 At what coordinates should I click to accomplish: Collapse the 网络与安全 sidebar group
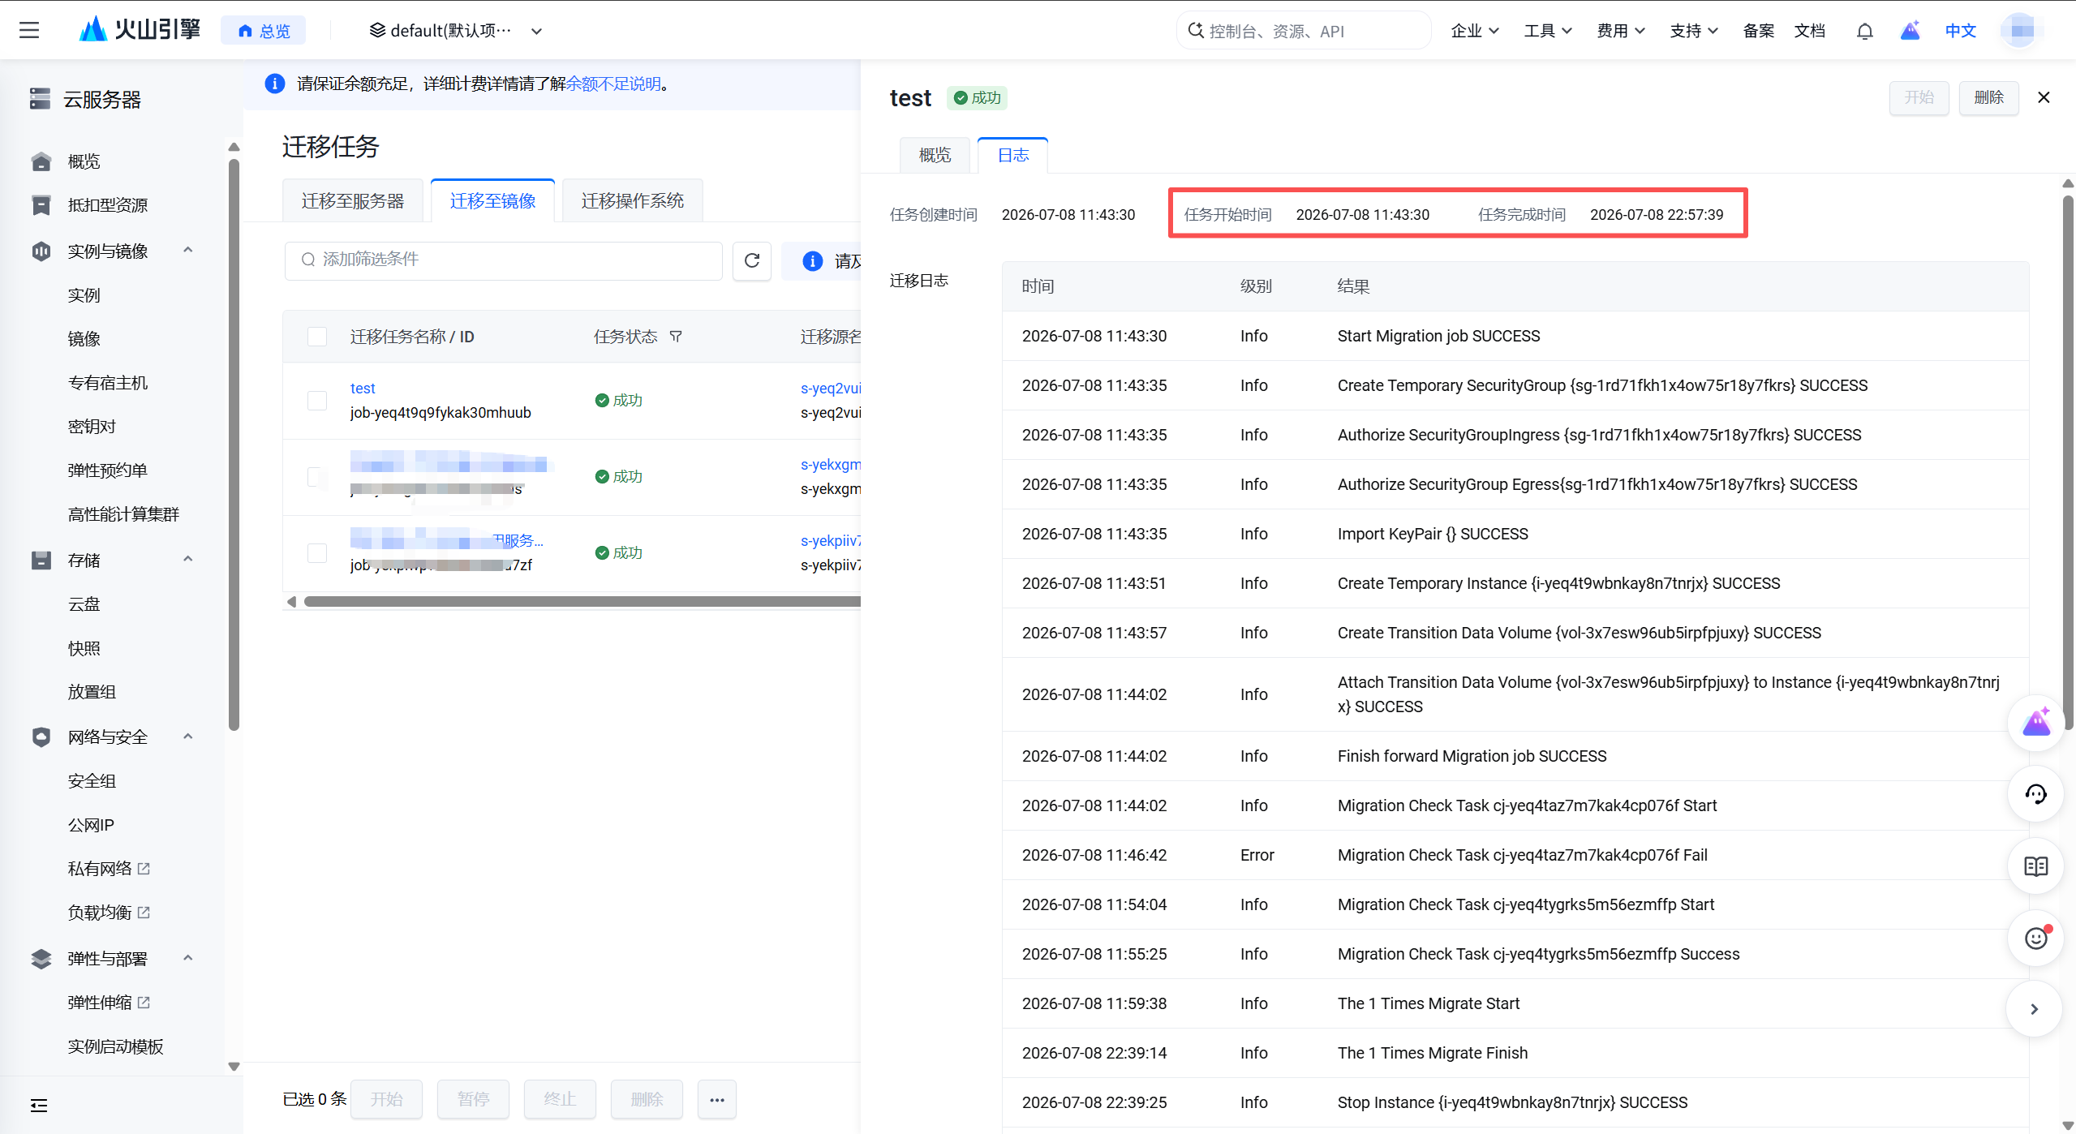[x=188, y=737]
